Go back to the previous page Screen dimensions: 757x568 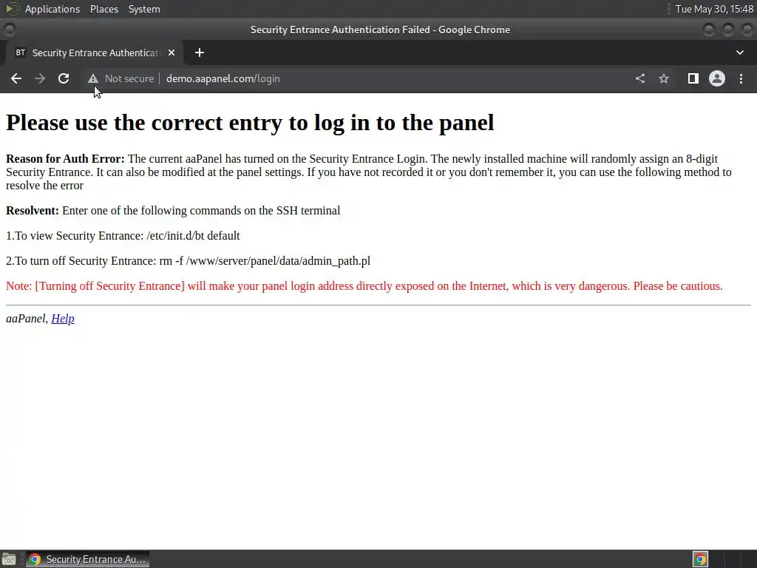click(16, 78)
